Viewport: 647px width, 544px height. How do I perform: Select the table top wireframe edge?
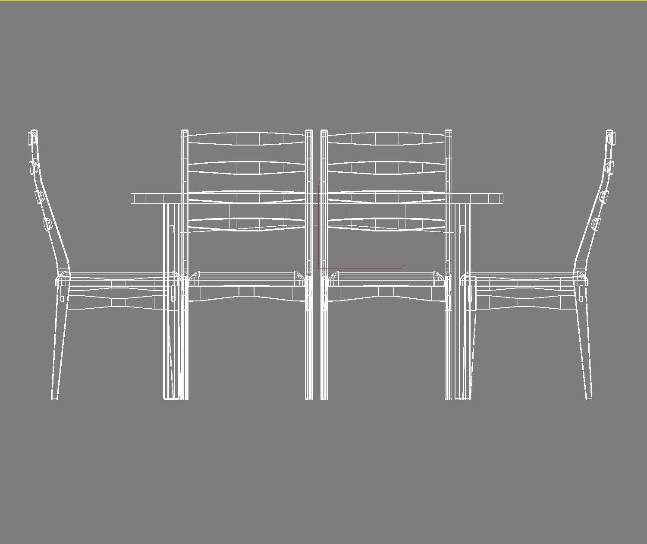click(x=317, y=199)
